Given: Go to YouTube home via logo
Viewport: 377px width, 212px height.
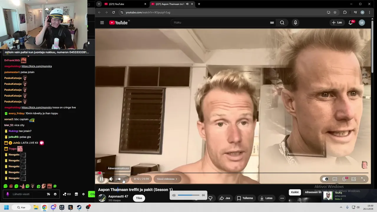Looking at the screenshot, I should point(118,23).
